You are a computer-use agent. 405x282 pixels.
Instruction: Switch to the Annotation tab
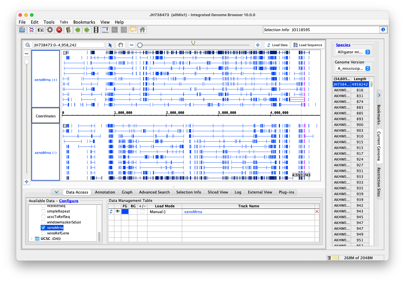tap(105, 192)
